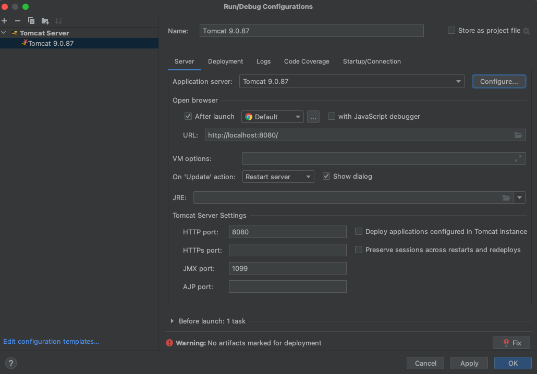Enable Preserve sessions across restarts

coord(359,250)
